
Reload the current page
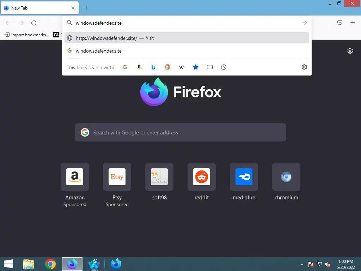click(34, 23)
